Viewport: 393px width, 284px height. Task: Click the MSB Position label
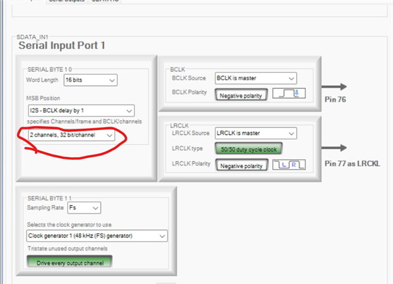pos(43,98)
